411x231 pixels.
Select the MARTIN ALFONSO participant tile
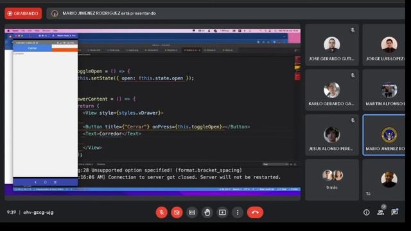[384, 90]
